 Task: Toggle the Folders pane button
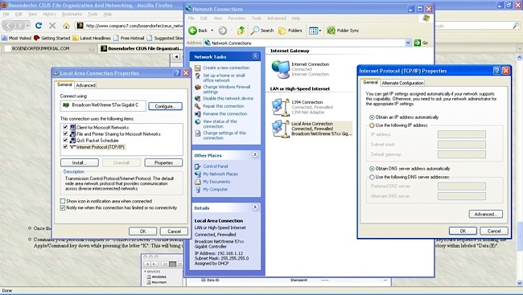290,31
